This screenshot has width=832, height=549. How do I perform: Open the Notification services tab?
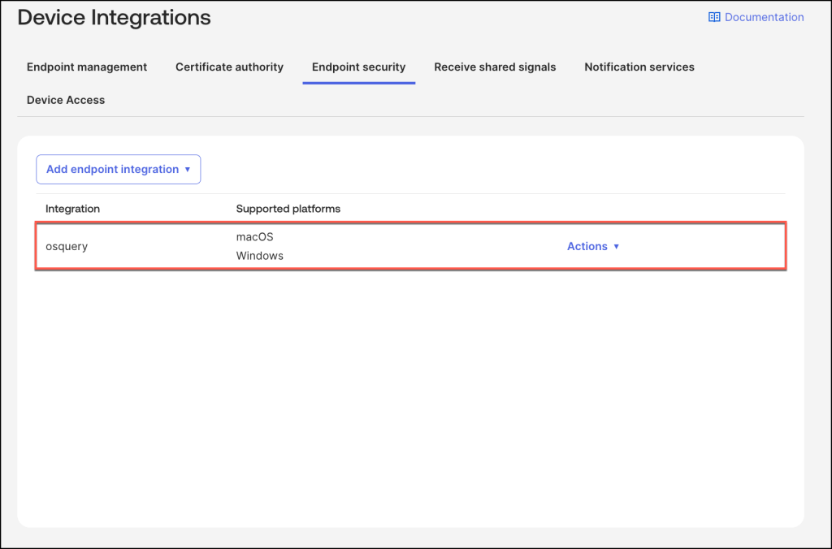[639, 67]
